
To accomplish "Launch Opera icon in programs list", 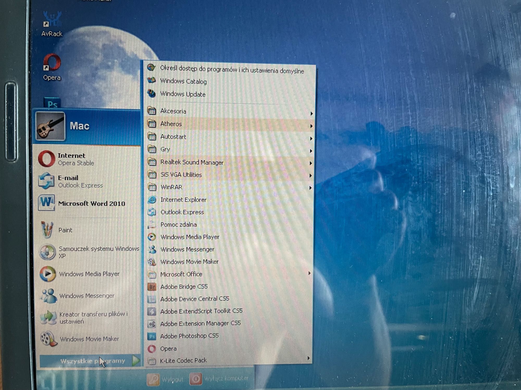I will (152, 349).
